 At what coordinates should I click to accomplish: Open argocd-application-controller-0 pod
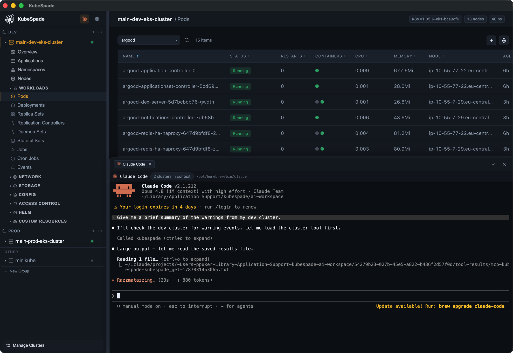(159, 71)
